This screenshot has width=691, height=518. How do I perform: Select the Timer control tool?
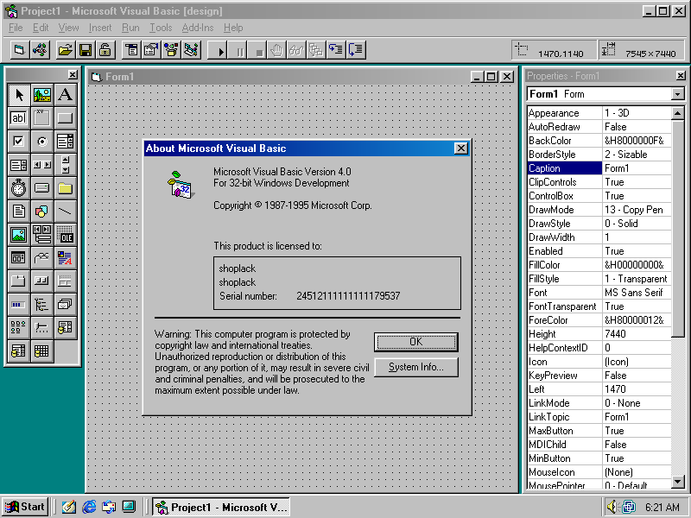(x=18, y=188)
